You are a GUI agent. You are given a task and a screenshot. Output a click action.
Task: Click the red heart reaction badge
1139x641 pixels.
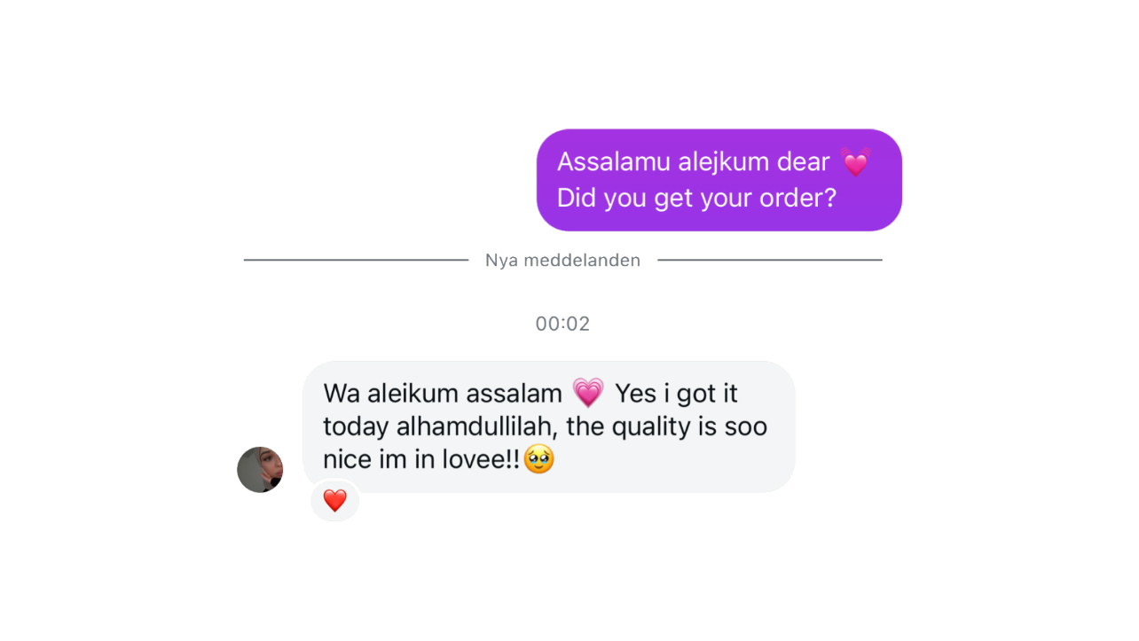[334, 501]
